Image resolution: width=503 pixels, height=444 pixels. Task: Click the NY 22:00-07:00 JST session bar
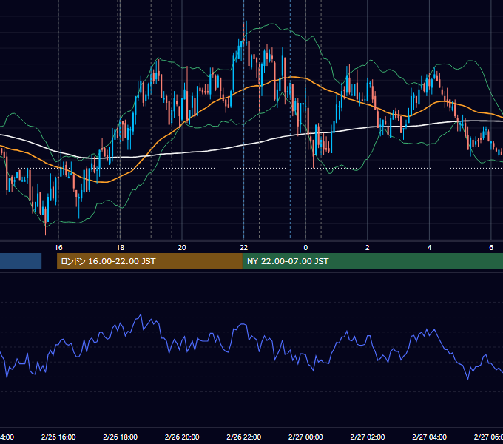372,261
